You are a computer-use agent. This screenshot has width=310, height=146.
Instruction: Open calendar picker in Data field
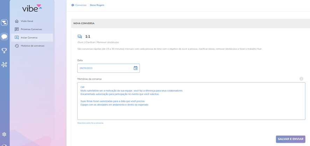tap(135, 68)
